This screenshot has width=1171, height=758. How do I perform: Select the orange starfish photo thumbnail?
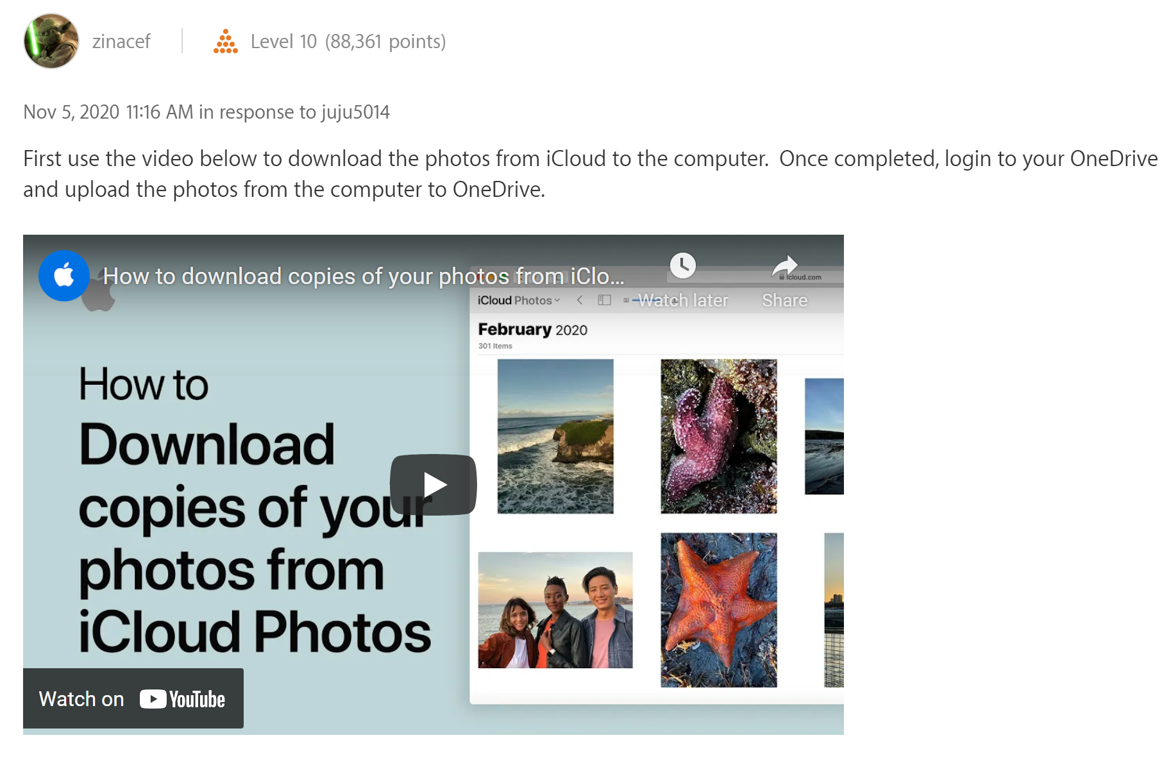(718, 610)
